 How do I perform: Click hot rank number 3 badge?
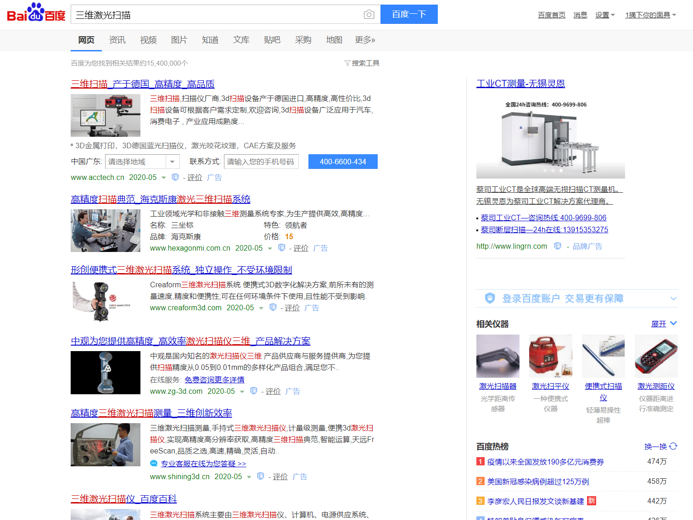[481, 501]
